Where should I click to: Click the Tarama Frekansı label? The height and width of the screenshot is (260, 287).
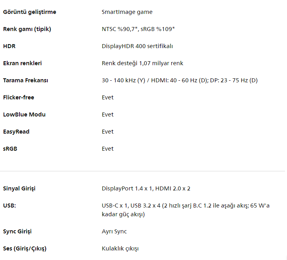click(25, 80)
